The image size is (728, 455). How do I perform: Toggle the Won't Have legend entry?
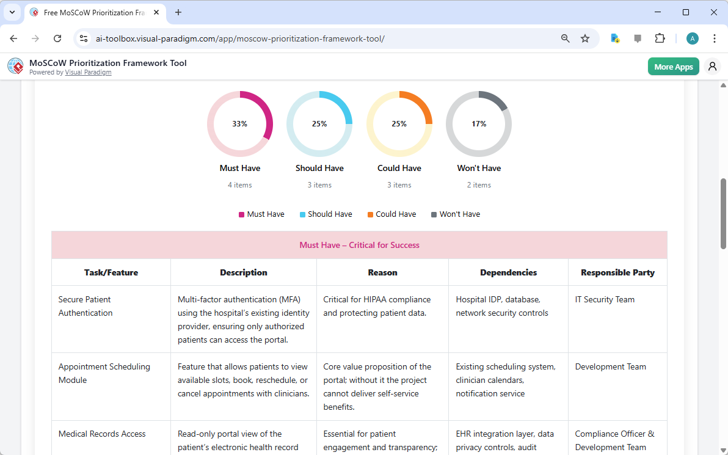pyautogui.click(x=455, y=214)
